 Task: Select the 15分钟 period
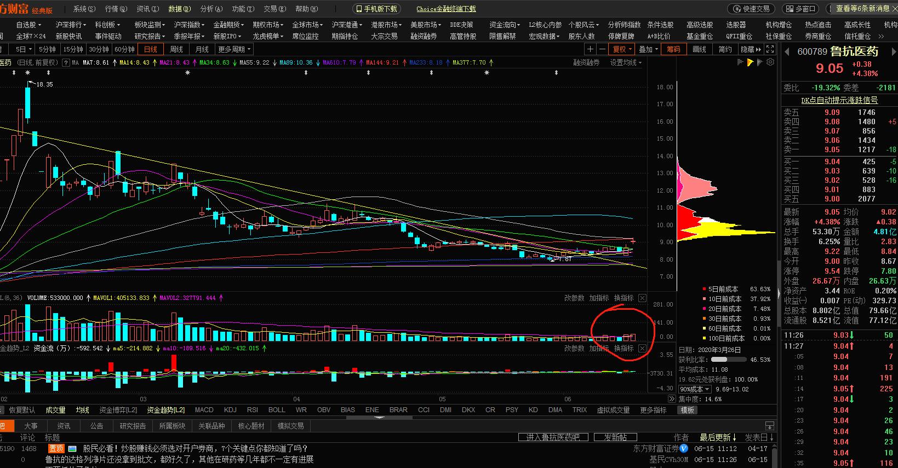click(x=73, y=49)
